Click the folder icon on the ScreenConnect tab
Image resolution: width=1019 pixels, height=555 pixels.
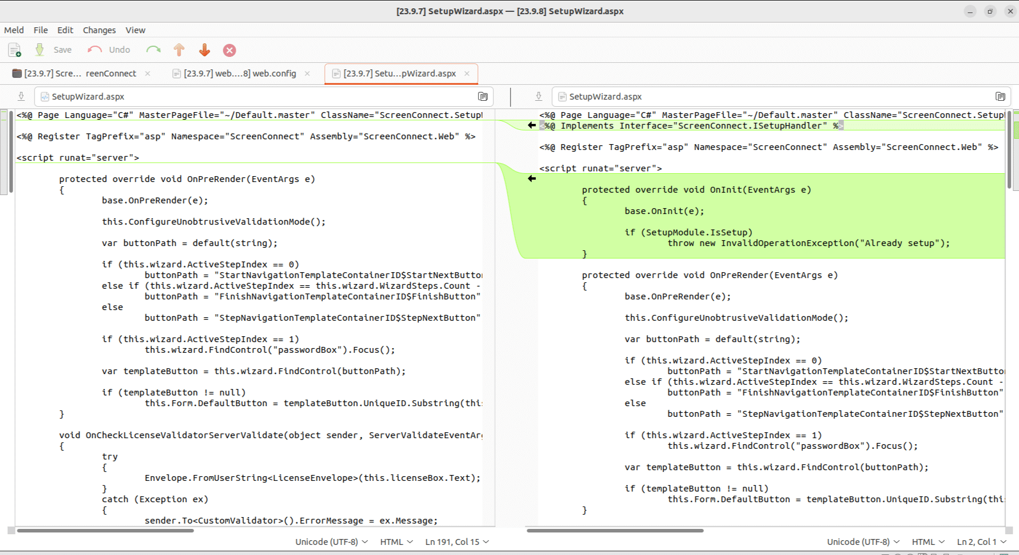[17, 73]
